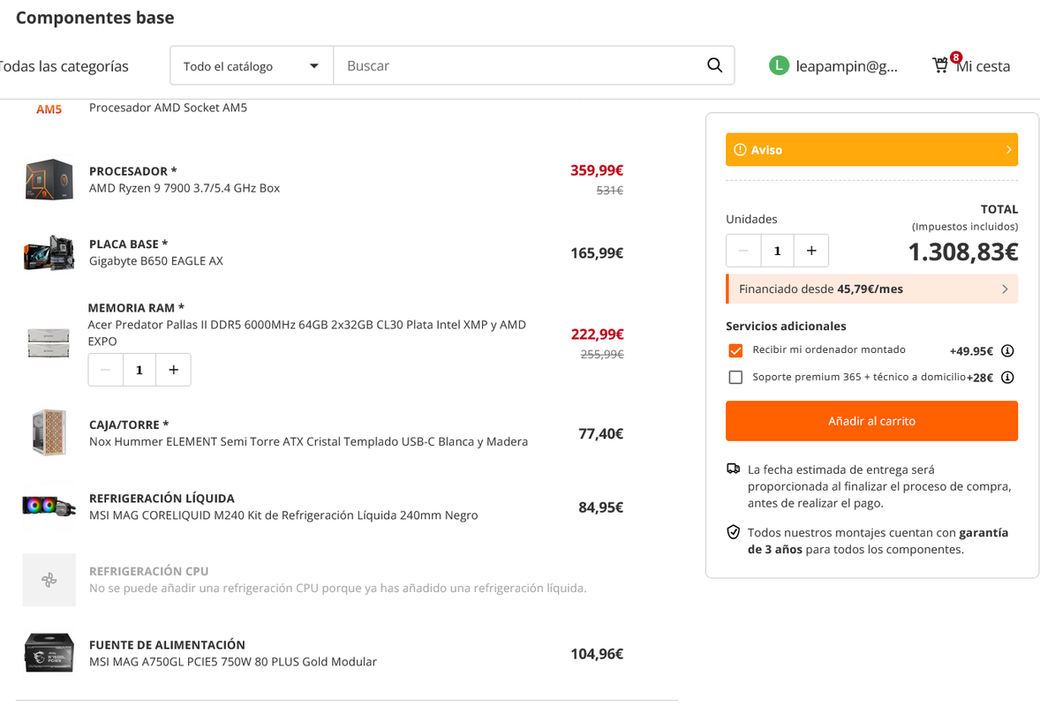Open Todas las categorías menu
Image resolution: width=1040 pixels, height=706 pixels.
pos(64,66)
